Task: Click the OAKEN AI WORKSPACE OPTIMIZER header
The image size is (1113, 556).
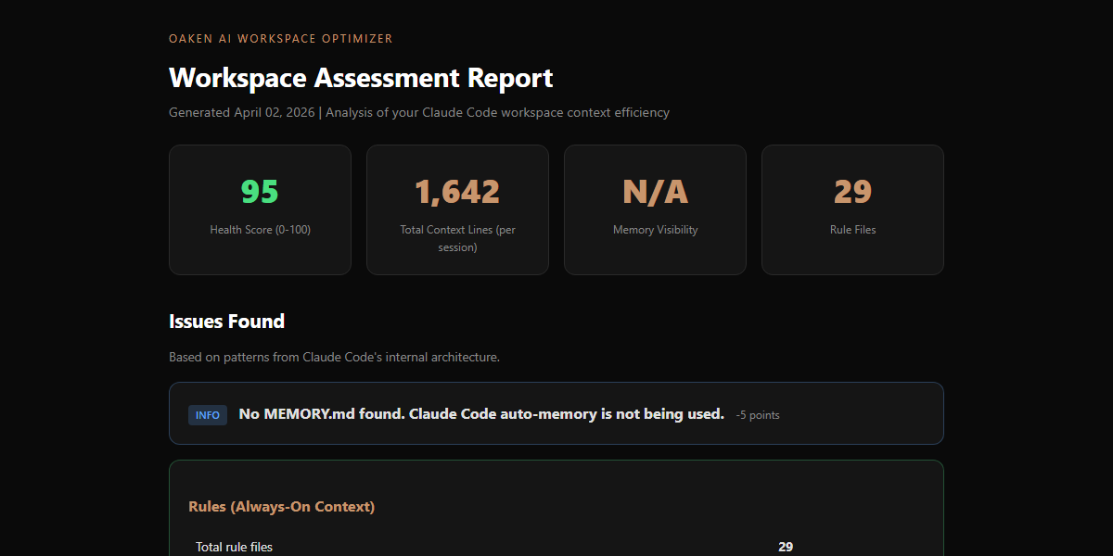Action: [280, 39]
